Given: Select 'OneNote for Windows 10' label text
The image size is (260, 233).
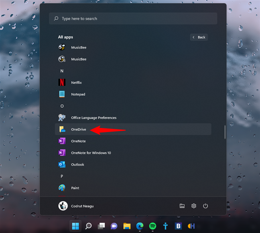Looking at the screenshot, I should click(x=91, y=153).
